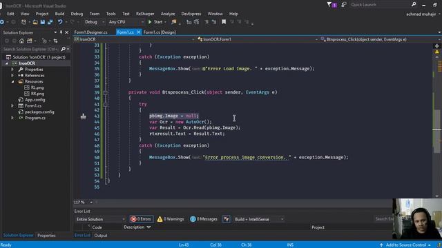Toggle the 0 Messages filter button

coord(204,219)
